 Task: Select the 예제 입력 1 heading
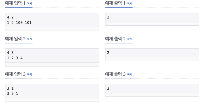[15, 3]
